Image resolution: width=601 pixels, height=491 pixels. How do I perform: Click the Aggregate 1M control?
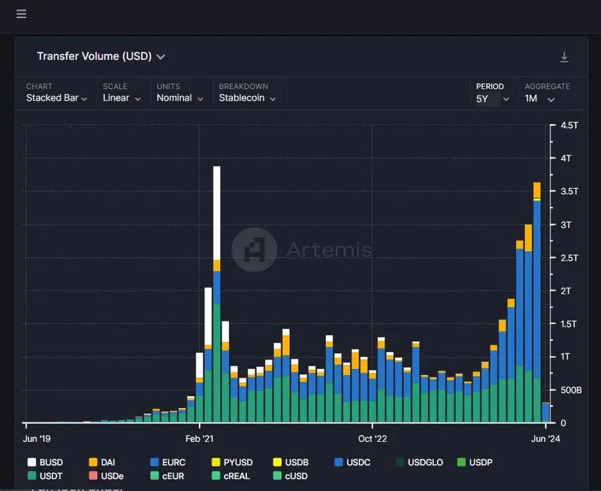pos(540,99)
